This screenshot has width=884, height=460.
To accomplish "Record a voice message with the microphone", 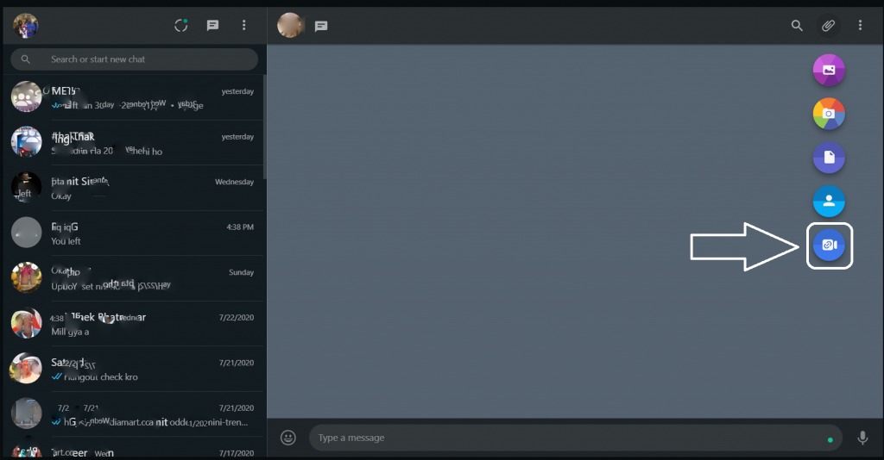I will tap(862, 438).
